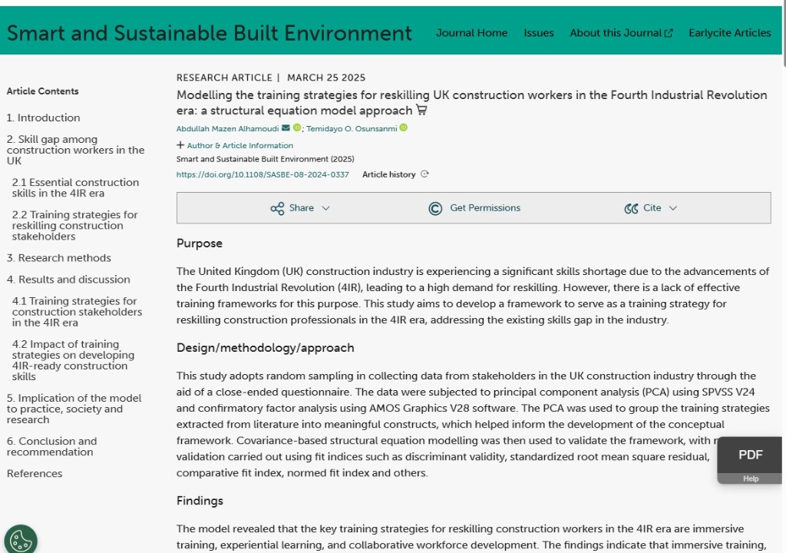Image resolution: width=786 pixels, height=553 pixels.
Task: Jump to 2. Skill gap among construction workers
Action: (76, 150)
